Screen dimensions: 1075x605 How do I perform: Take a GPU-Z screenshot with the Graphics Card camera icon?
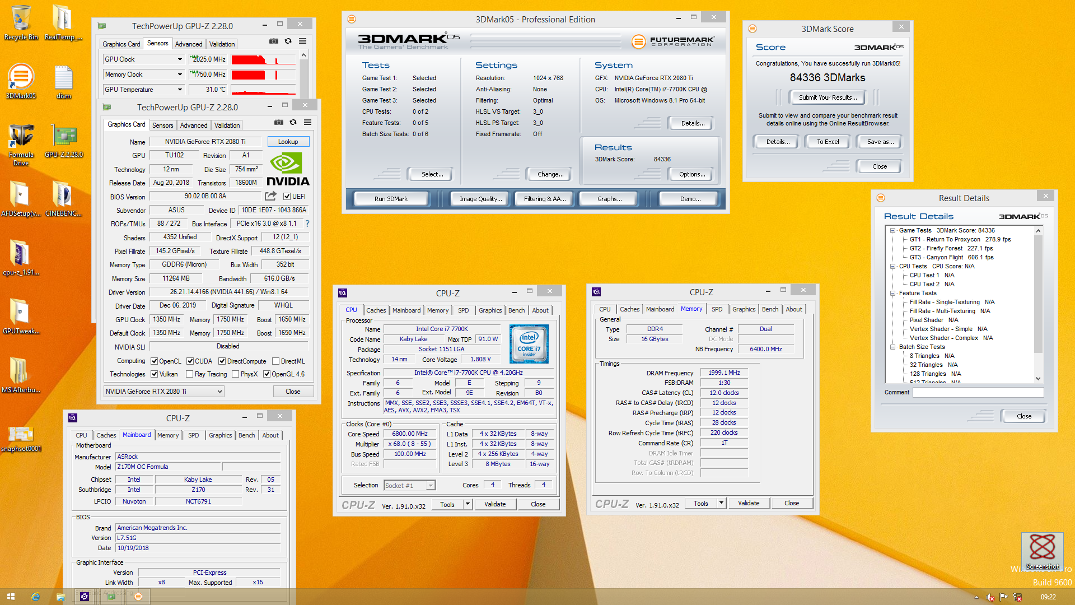tap(278, 122)
